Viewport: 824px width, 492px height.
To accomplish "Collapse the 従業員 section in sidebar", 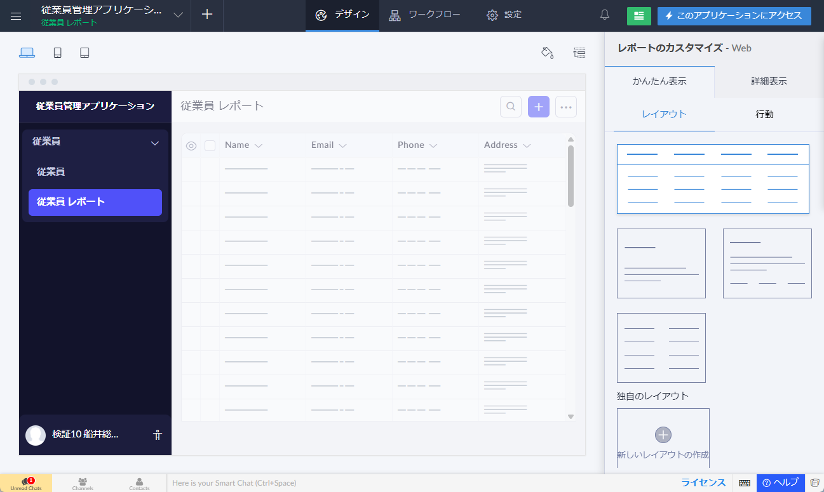I will pos(154,143).
